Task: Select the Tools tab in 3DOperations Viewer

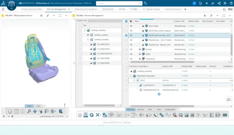Action: pyautogui.click(x=38, y=106)
